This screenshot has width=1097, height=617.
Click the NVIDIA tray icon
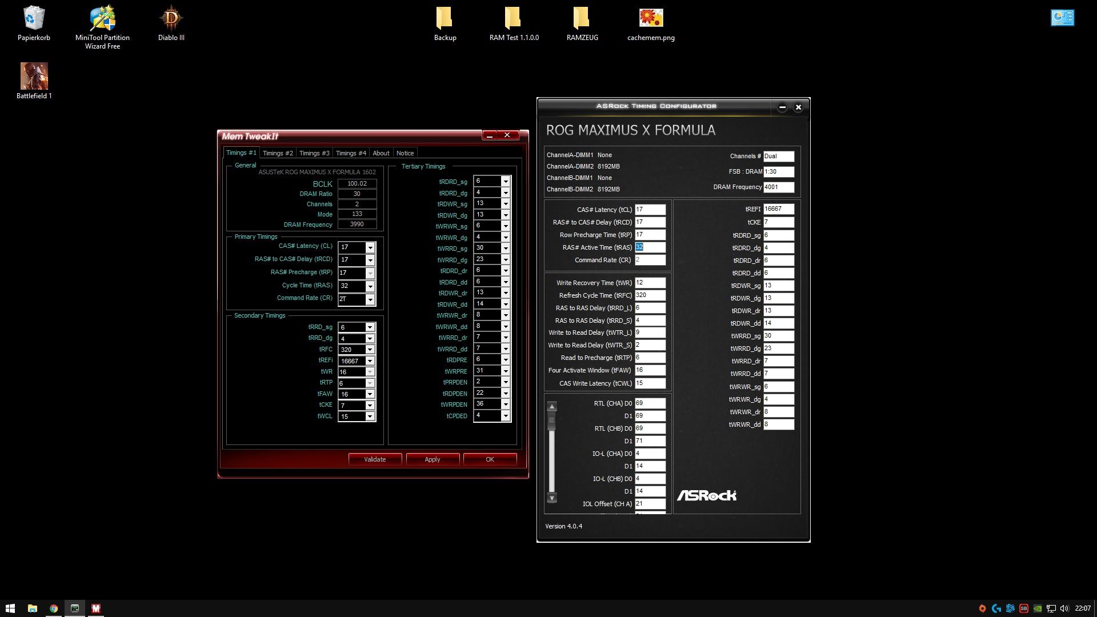1038,608
